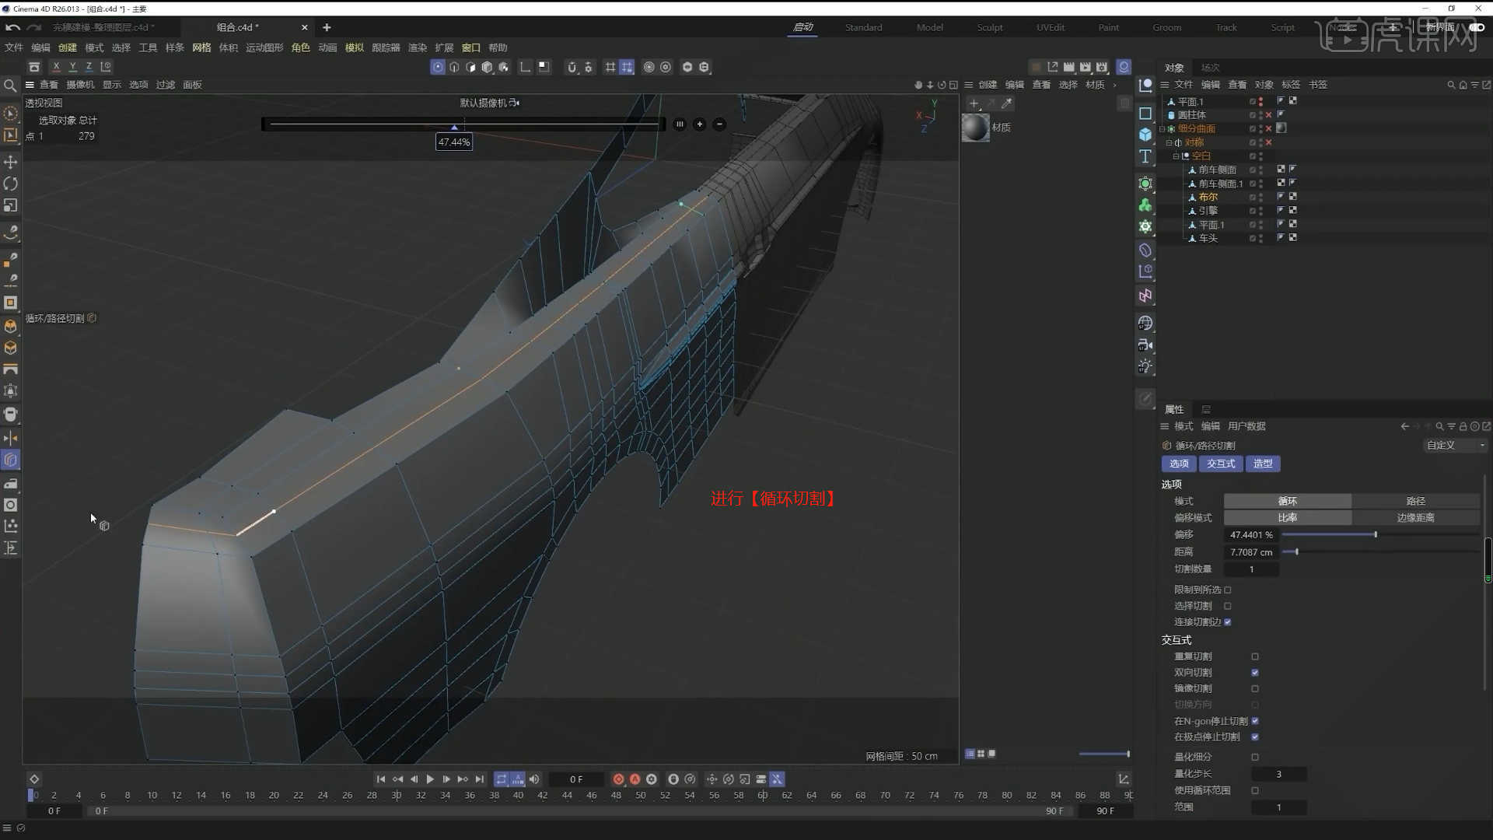The image size is (1493, 840).
Task: Open the viewport 摄像机 menu
Action: click(80, 85)
